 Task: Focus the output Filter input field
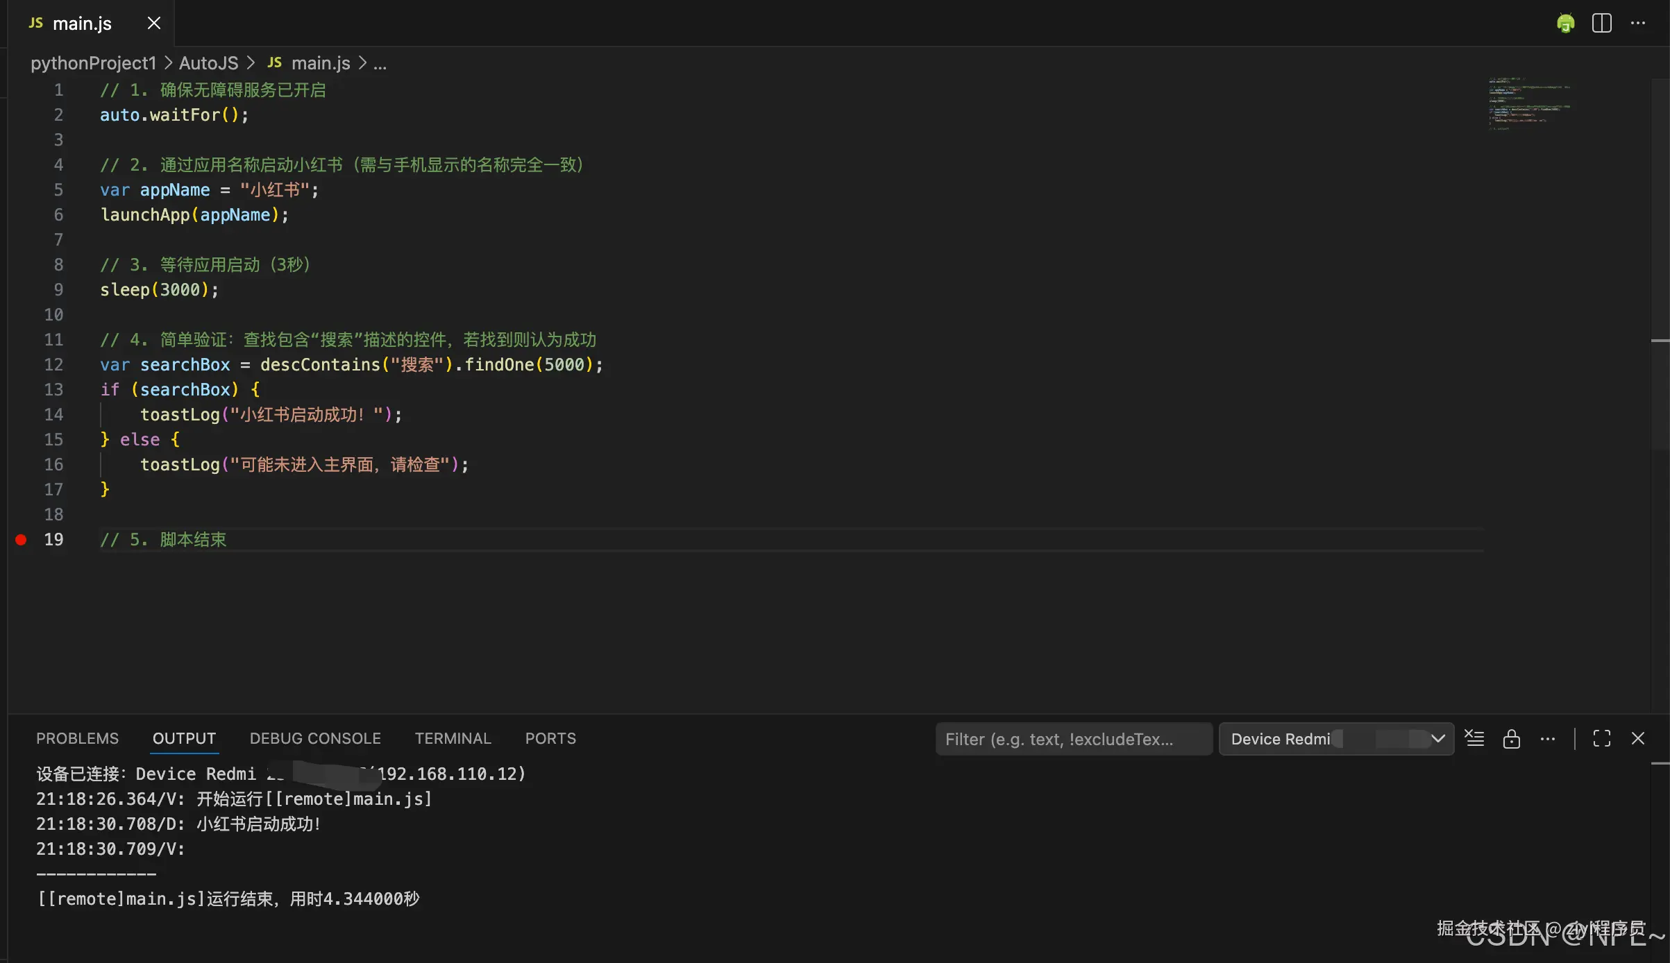coord(1074,739)
